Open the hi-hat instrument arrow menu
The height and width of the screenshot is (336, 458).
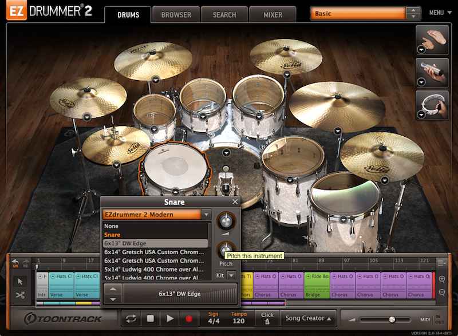coord(117,165)
